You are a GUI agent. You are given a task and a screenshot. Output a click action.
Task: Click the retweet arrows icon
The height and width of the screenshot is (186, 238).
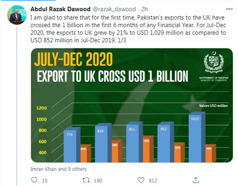tap(86, 180)
